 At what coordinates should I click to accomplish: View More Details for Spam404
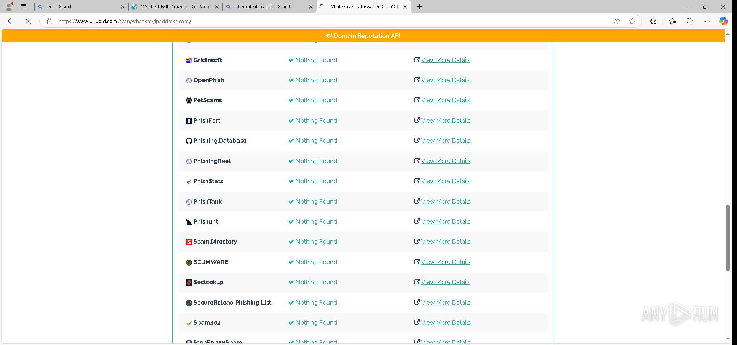coord(446,323)
